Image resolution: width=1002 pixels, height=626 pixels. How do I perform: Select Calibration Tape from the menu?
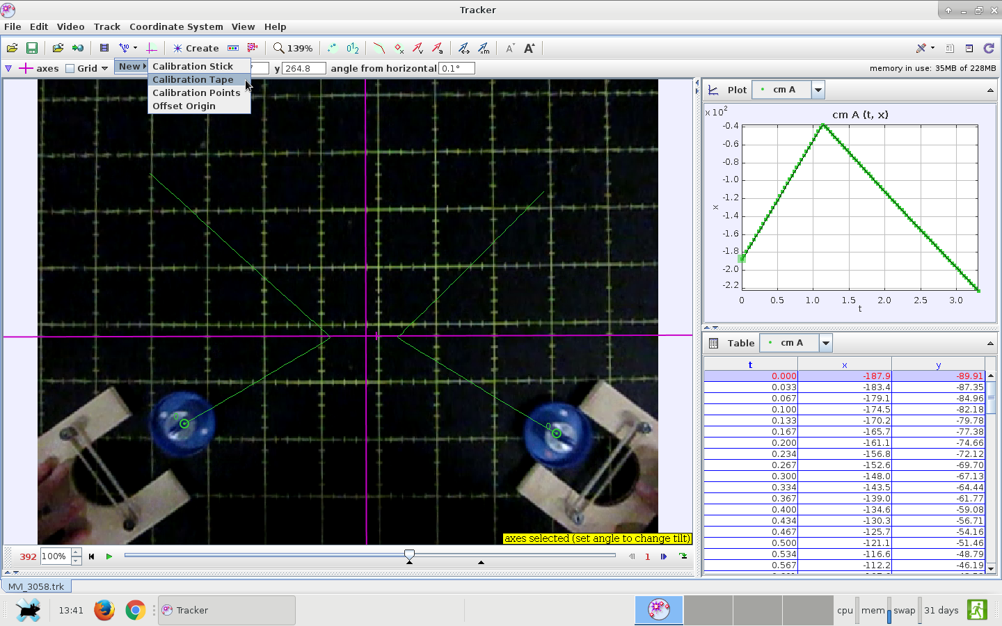coord(193,79)
